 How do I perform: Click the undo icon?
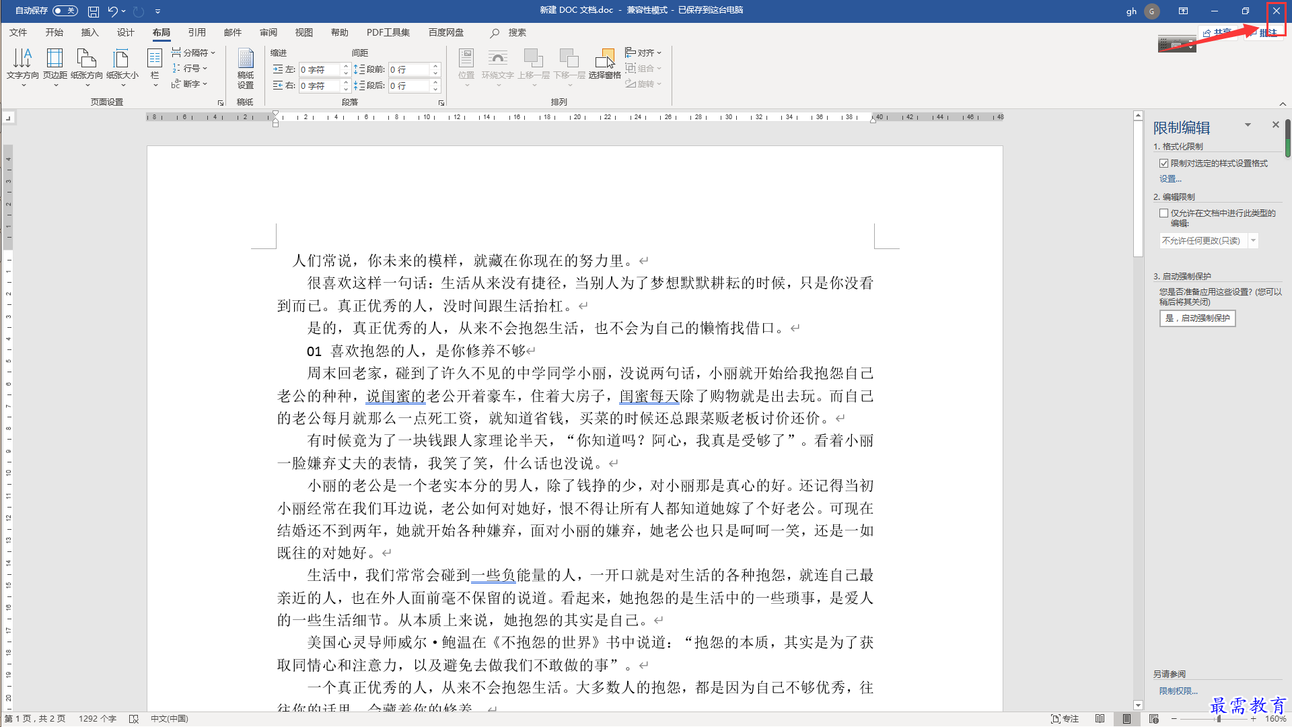pos(112,11)
